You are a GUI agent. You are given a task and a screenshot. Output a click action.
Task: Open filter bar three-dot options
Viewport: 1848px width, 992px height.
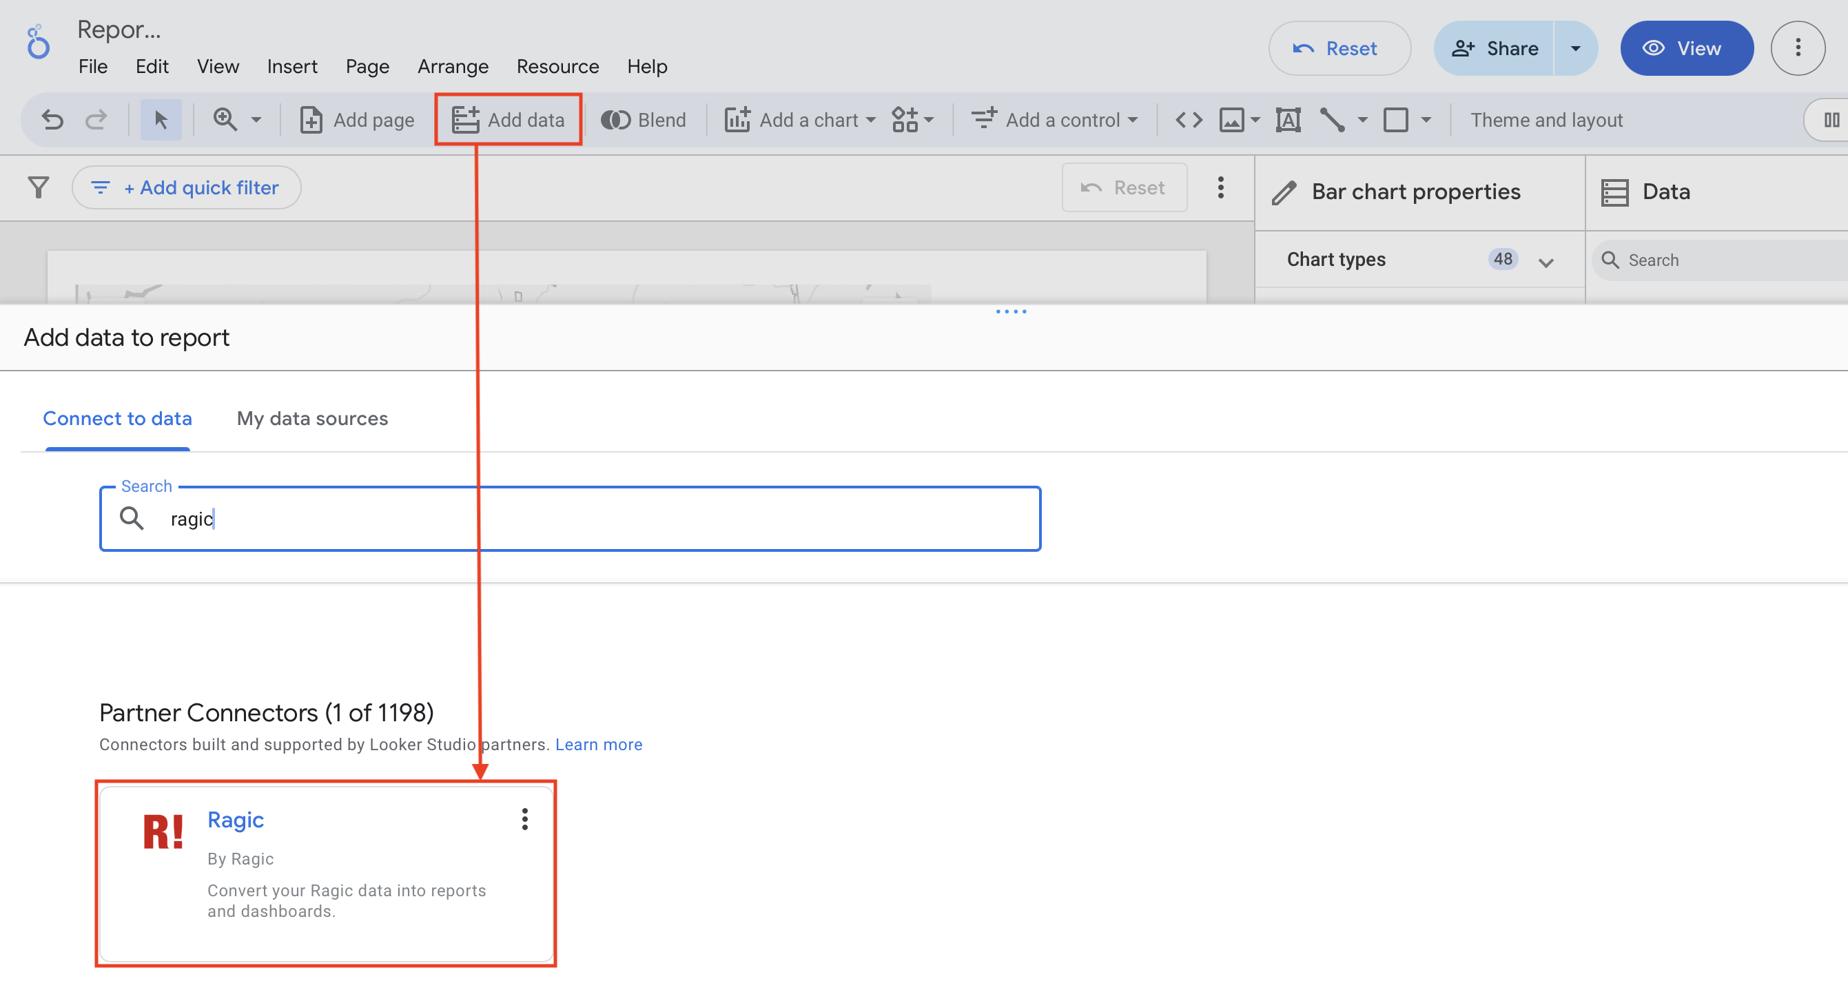[x=1220, y=188]
